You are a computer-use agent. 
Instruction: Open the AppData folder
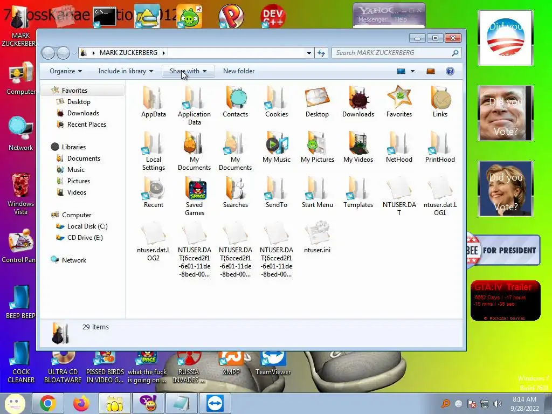click(x=153, y=102)
